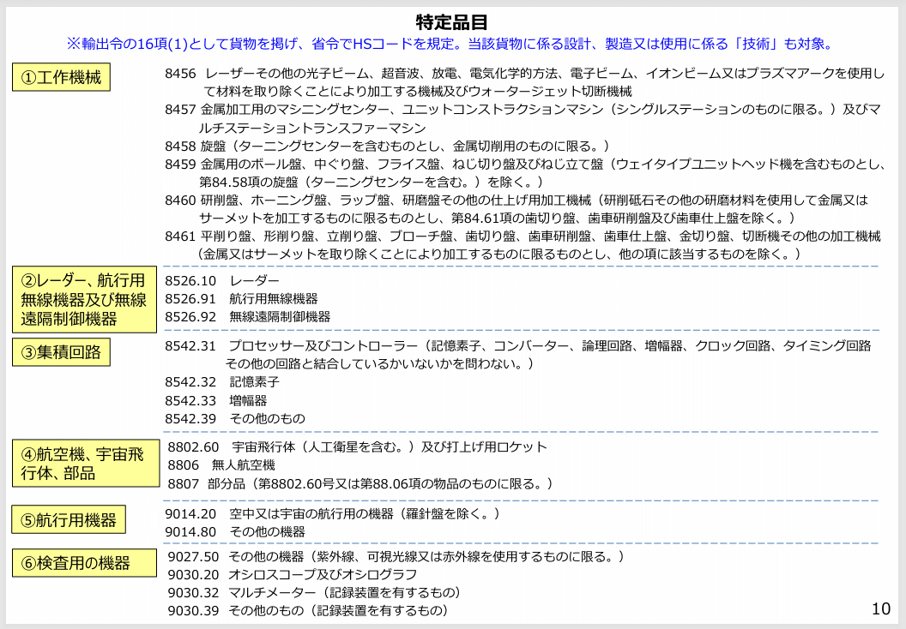This screenshot has width=906, height=629.
Task: Click the 8458 旋盤 code line
Action: click(343, 141)
